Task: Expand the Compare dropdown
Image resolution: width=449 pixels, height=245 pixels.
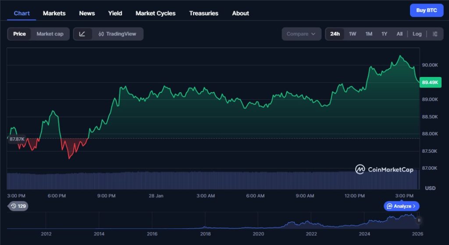Action: [301, 34]
